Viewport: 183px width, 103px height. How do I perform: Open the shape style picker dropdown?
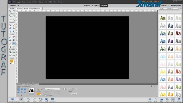pyautogui.click(x=41, y=90)
